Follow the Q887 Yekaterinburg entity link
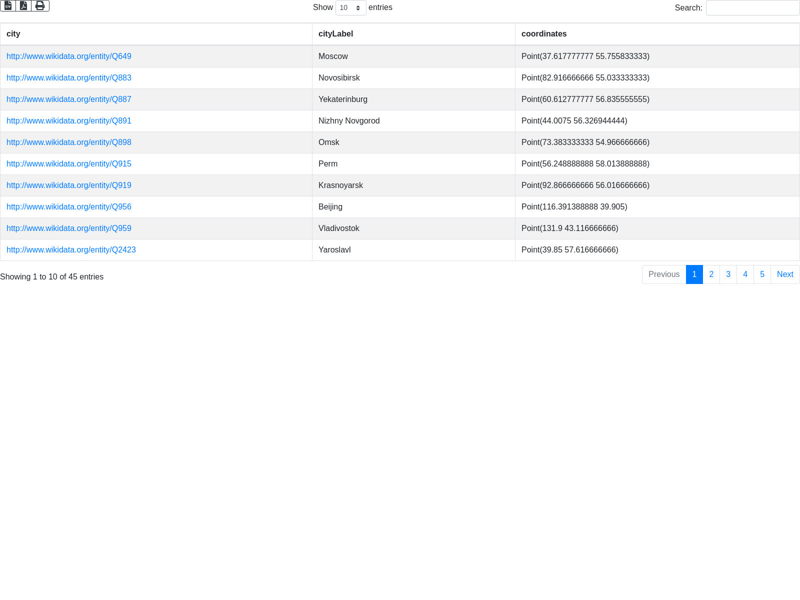800x600 pixels. click(69, 99)
